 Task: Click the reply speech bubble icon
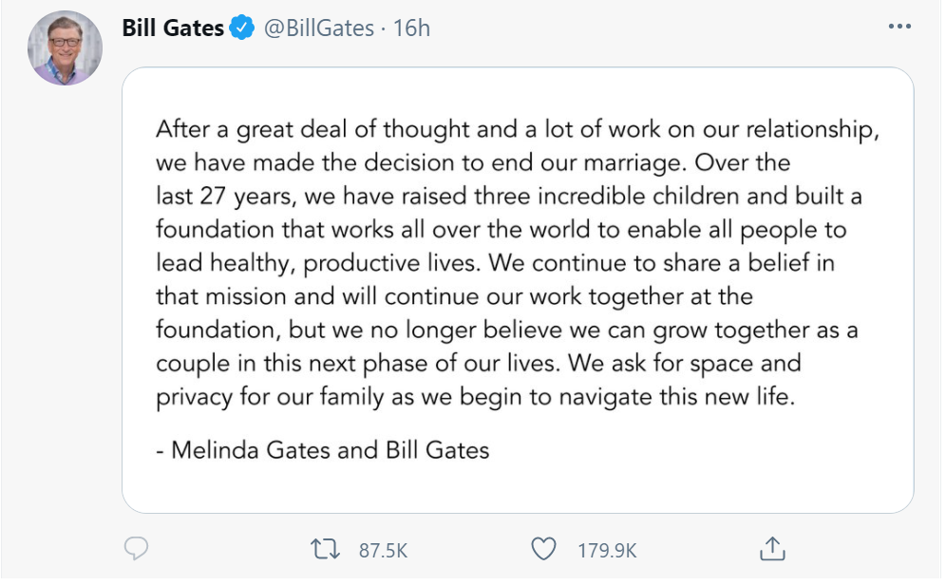pos(136,549)
